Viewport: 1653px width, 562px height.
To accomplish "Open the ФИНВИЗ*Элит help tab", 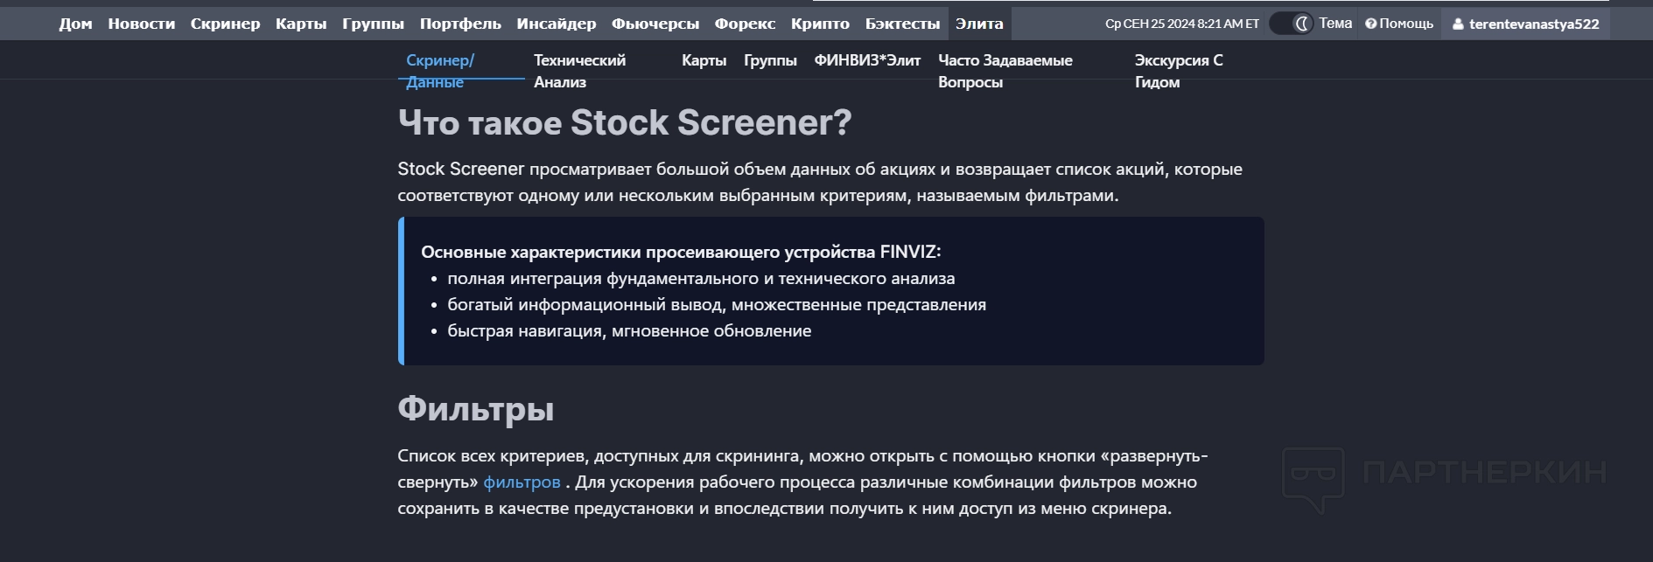I will pos(867,60).
